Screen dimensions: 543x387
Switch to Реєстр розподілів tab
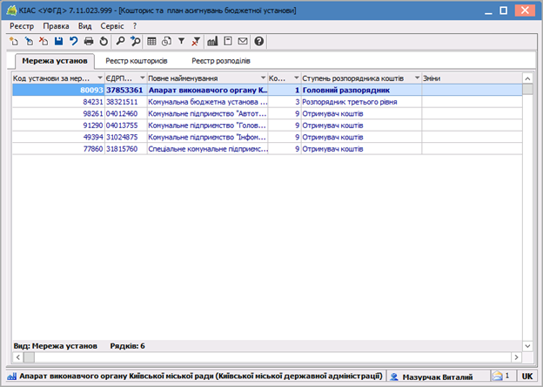(221, 62)
